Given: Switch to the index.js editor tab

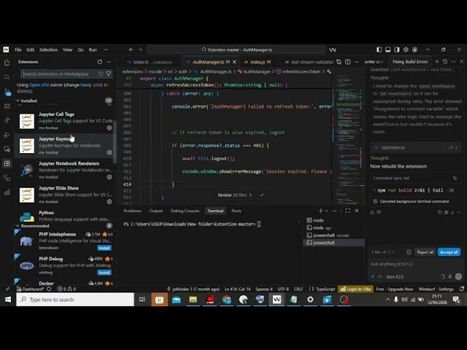Looking at the screenshot, I should tap(258, 62).
